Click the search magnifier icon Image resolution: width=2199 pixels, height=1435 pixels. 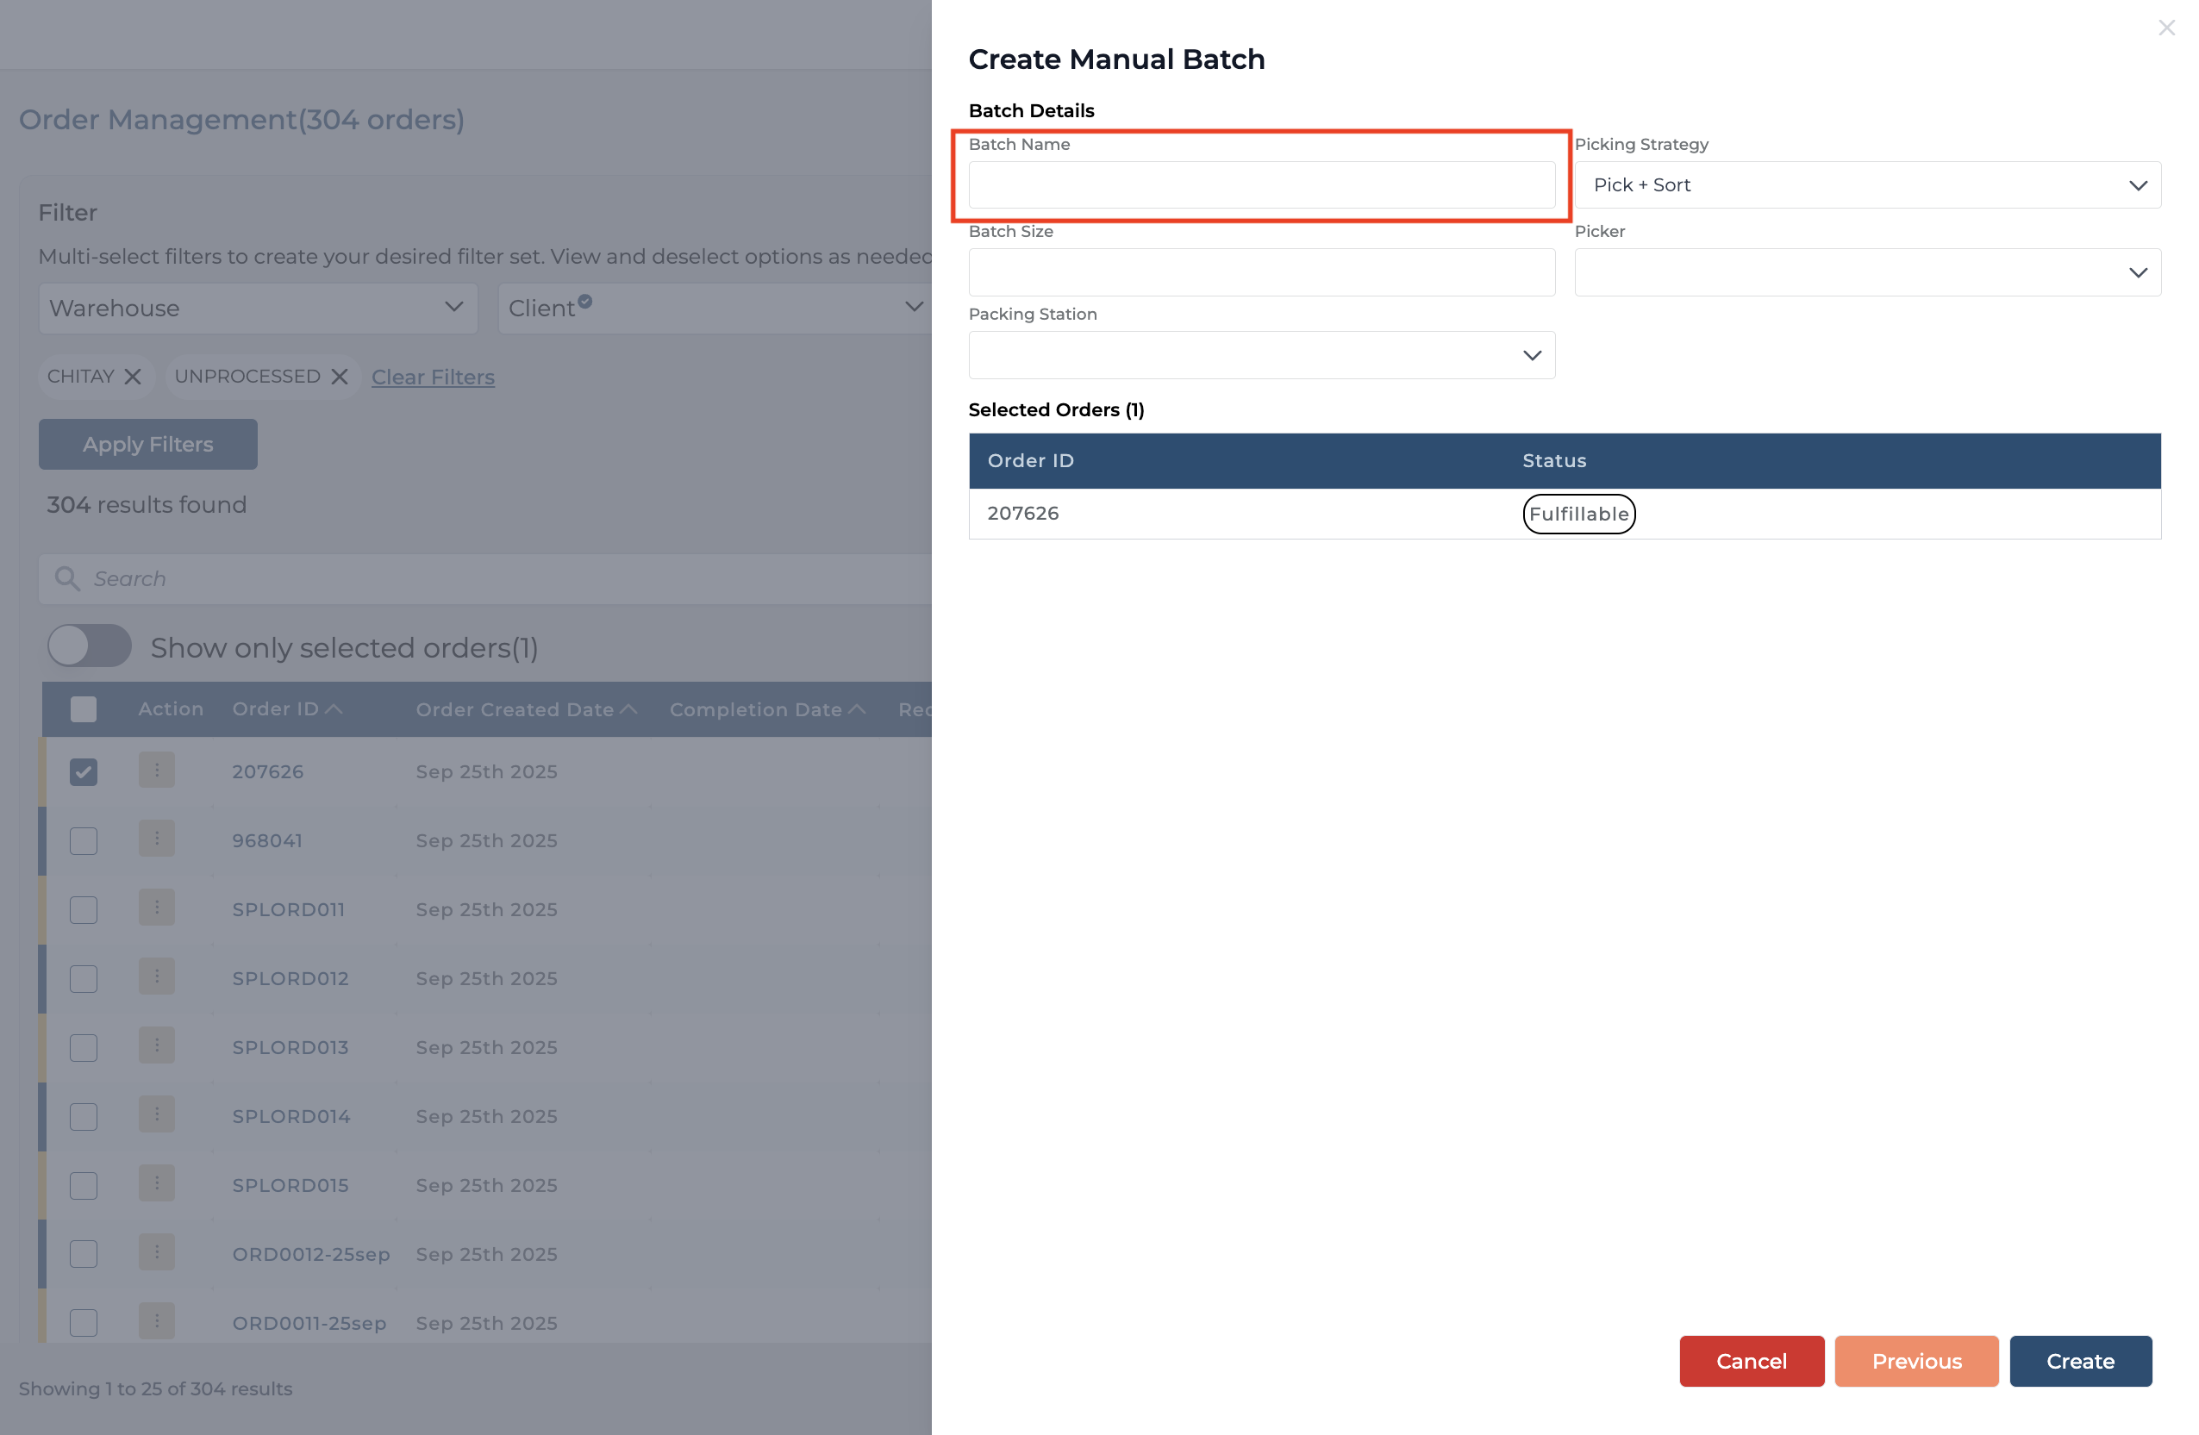click(x=66, y=579)
